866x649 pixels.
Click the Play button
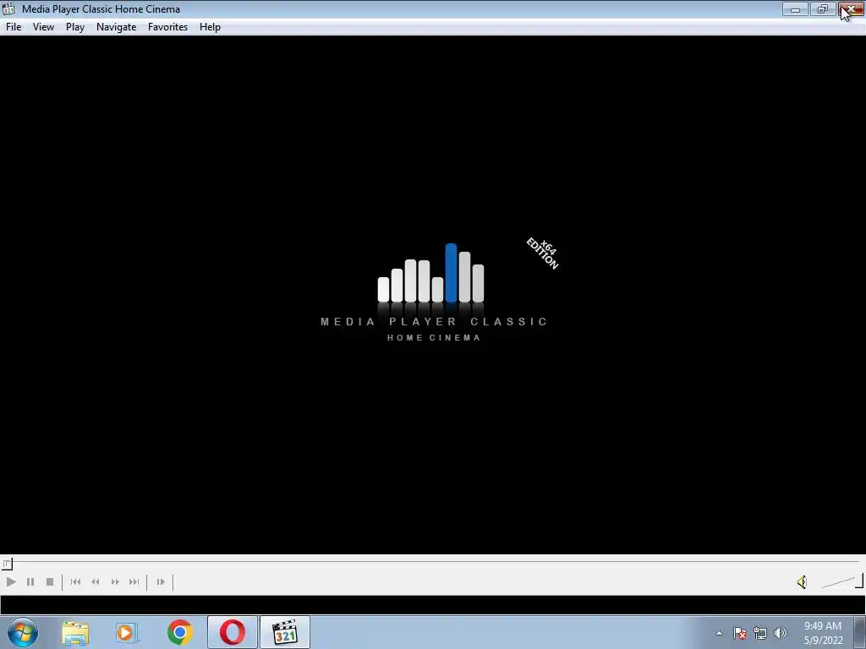point(11,581)
